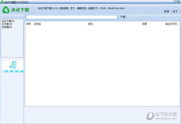Select 正在下载(0) in the sidebar
This screenshot has height=124, width=181.
point(7,21)
